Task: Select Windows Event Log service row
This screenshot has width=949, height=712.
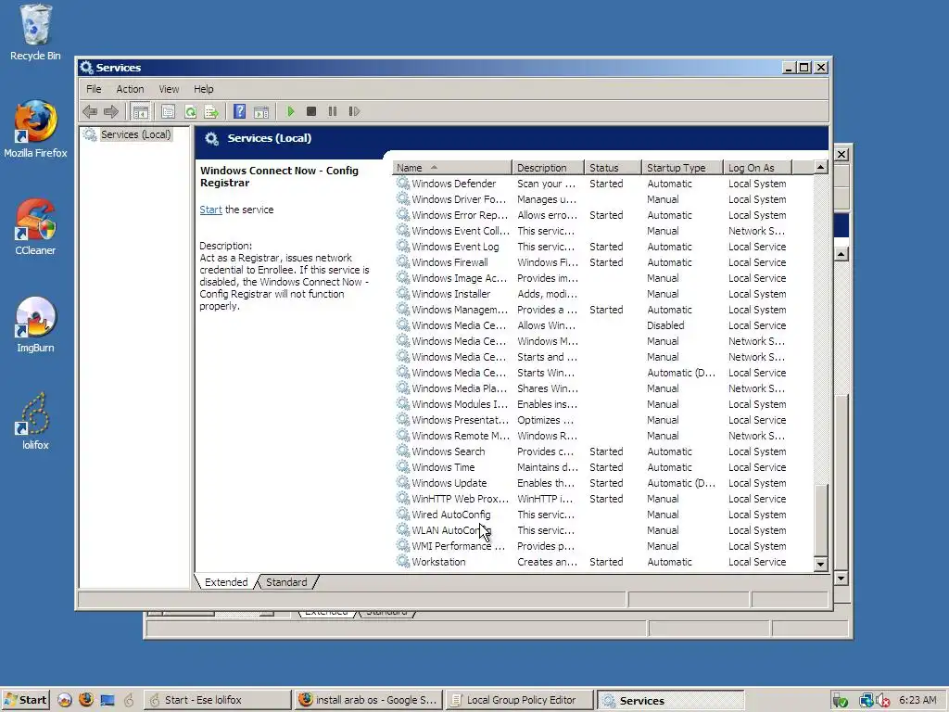Action: (602, 247)
